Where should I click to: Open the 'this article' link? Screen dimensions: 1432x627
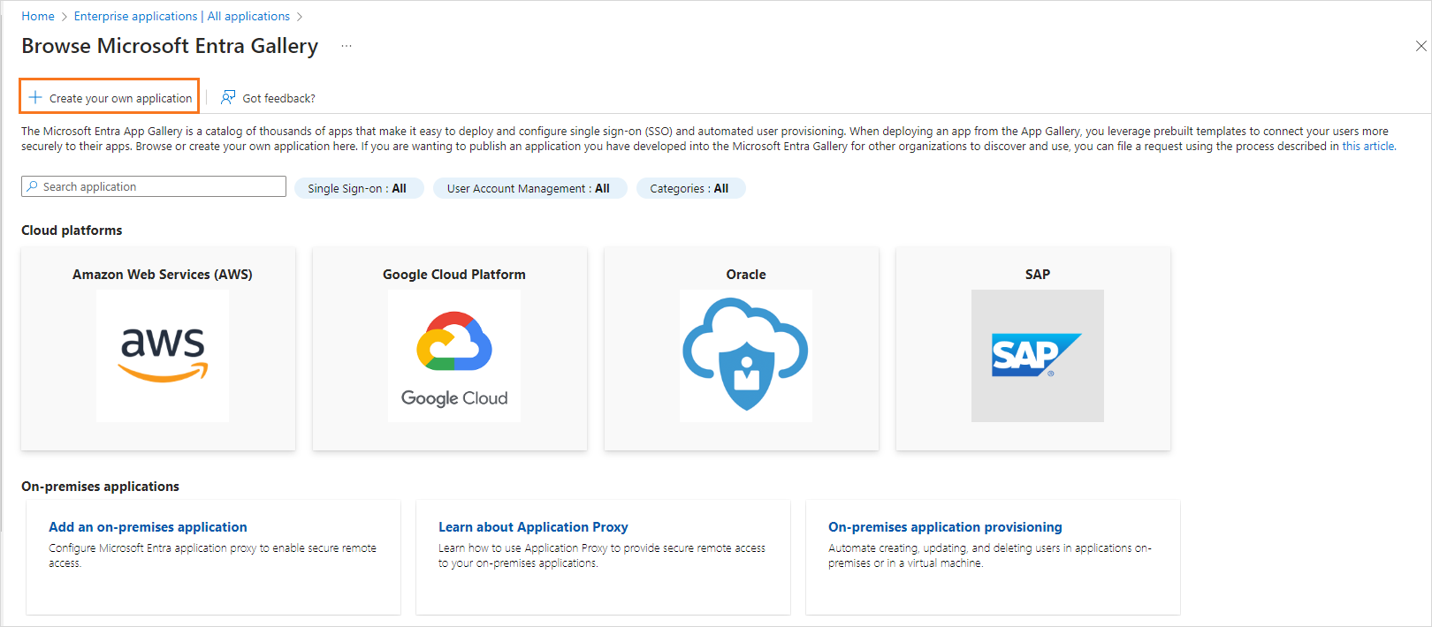pos(1368,147)
